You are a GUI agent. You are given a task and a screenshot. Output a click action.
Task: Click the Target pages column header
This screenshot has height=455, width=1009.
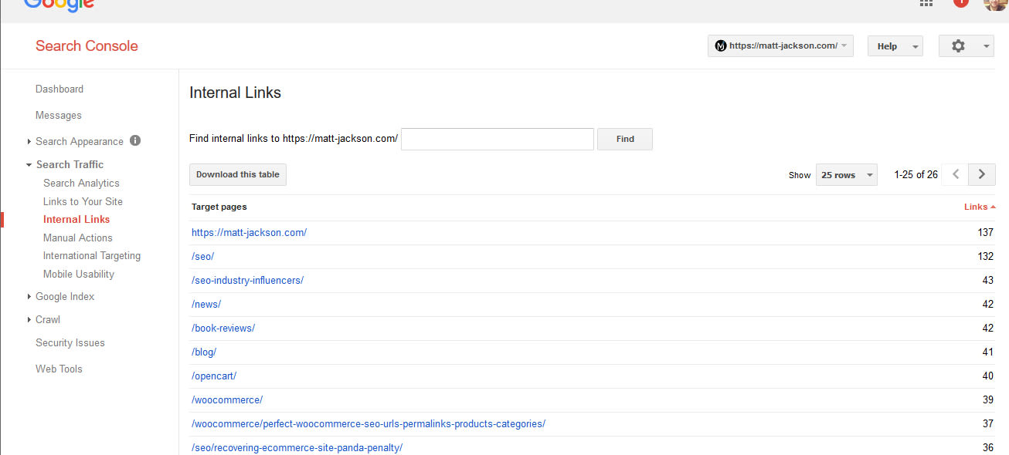tap(219, 207)
